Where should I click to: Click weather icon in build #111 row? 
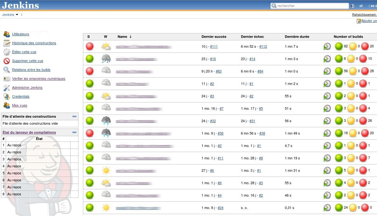tap(106, 46)
